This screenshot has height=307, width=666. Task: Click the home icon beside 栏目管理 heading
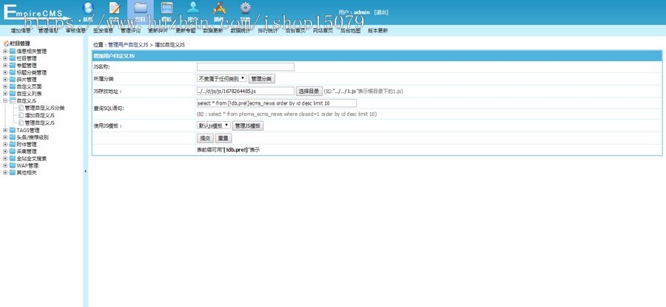click(x=6, y=44)
